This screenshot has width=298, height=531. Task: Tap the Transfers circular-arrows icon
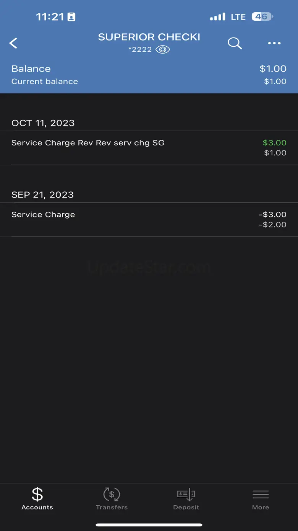(112, 494)
